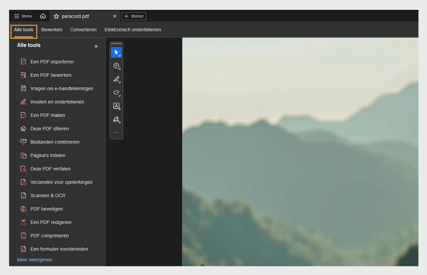This screenshot has width=427, height=275.
Task: Open the Converteren tab
Action: click(83, 30)
